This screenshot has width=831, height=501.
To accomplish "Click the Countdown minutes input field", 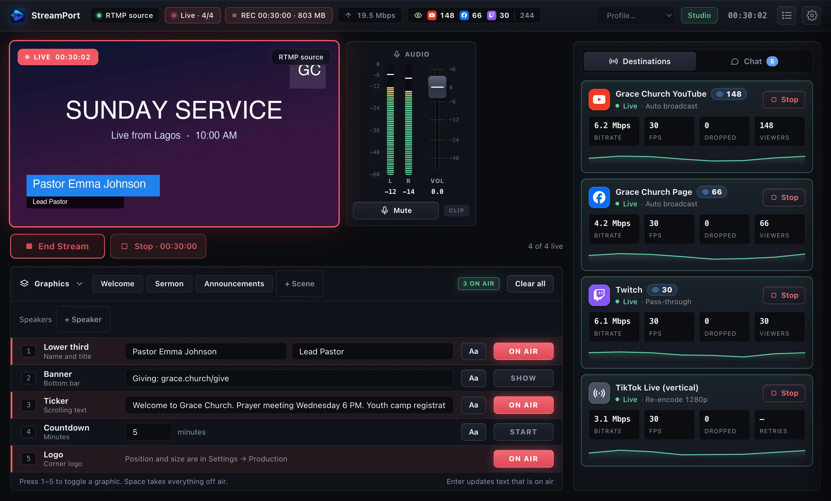I will coord(149,432).
